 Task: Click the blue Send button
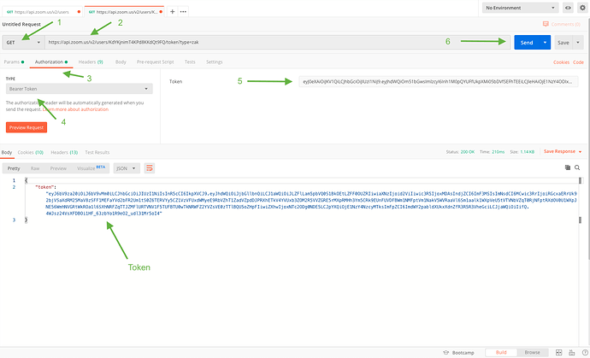coord(527,43)
